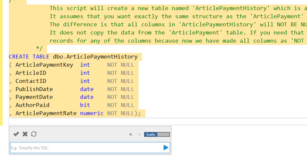Click the closing comment marker */
This screenshot has height=158, width=307.
click(x=39, y=49)
